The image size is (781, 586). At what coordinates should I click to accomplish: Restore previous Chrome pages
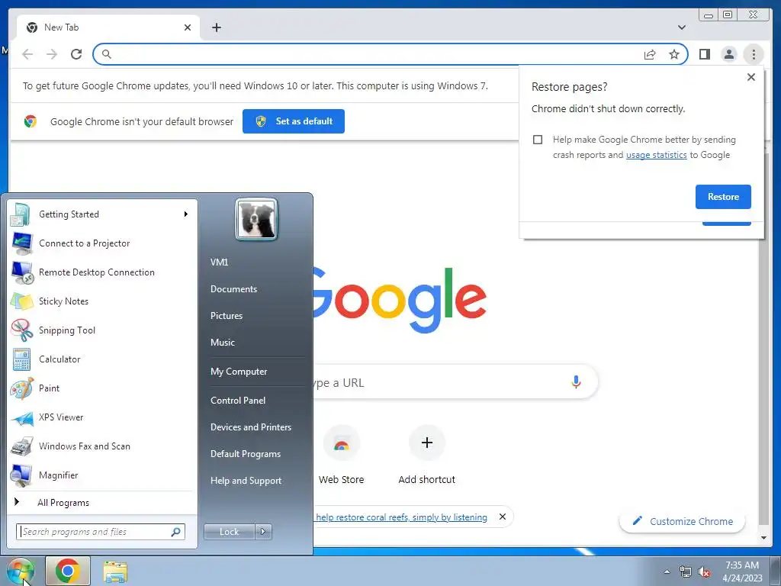click(x=723, y=197)
